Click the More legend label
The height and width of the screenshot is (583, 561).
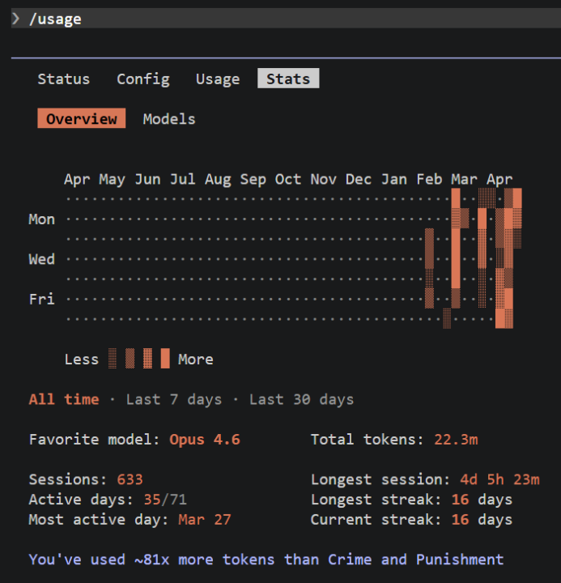(x=196, y=360)
